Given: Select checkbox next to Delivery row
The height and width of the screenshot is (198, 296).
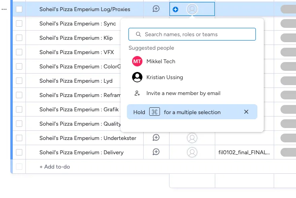Looking at the screenshot, I should coord(19,152).
